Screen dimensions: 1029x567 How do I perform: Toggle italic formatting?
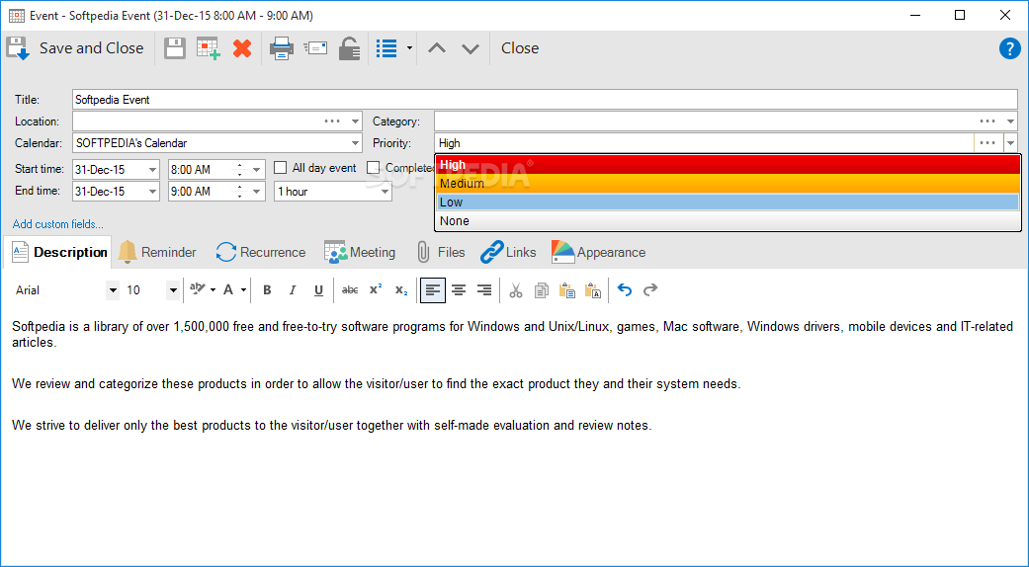[x=293, y=290]
